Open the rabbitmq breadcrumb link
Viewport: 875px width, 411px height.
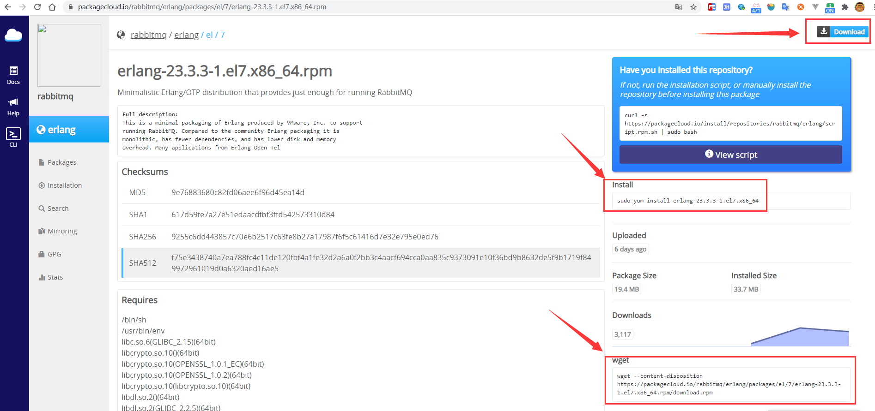pyautogui.click(x=149, y=35)
